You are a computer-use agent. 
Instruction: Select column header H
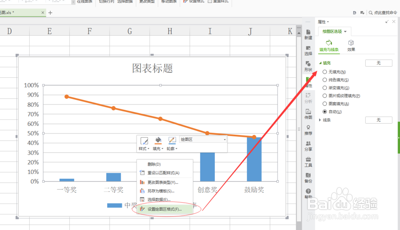[x=170, y=31]
